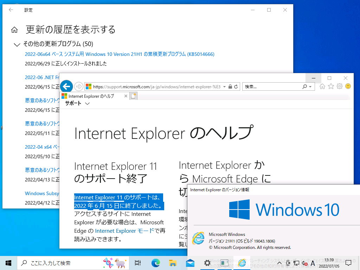
Task: Switch to Internet Explorer taskbar icon
Action: (242, 263)
